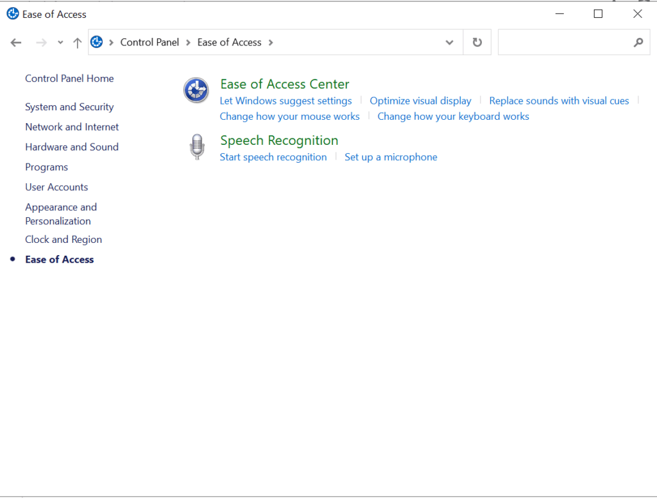Screen dimensions: 657x498
Task: Open Hardware and Sound category
Action: 72,147
